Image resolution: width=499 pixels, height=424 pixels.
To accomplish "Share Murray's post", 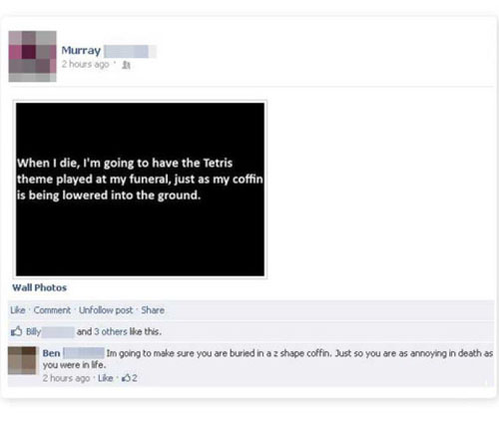I will coord(153,310).
